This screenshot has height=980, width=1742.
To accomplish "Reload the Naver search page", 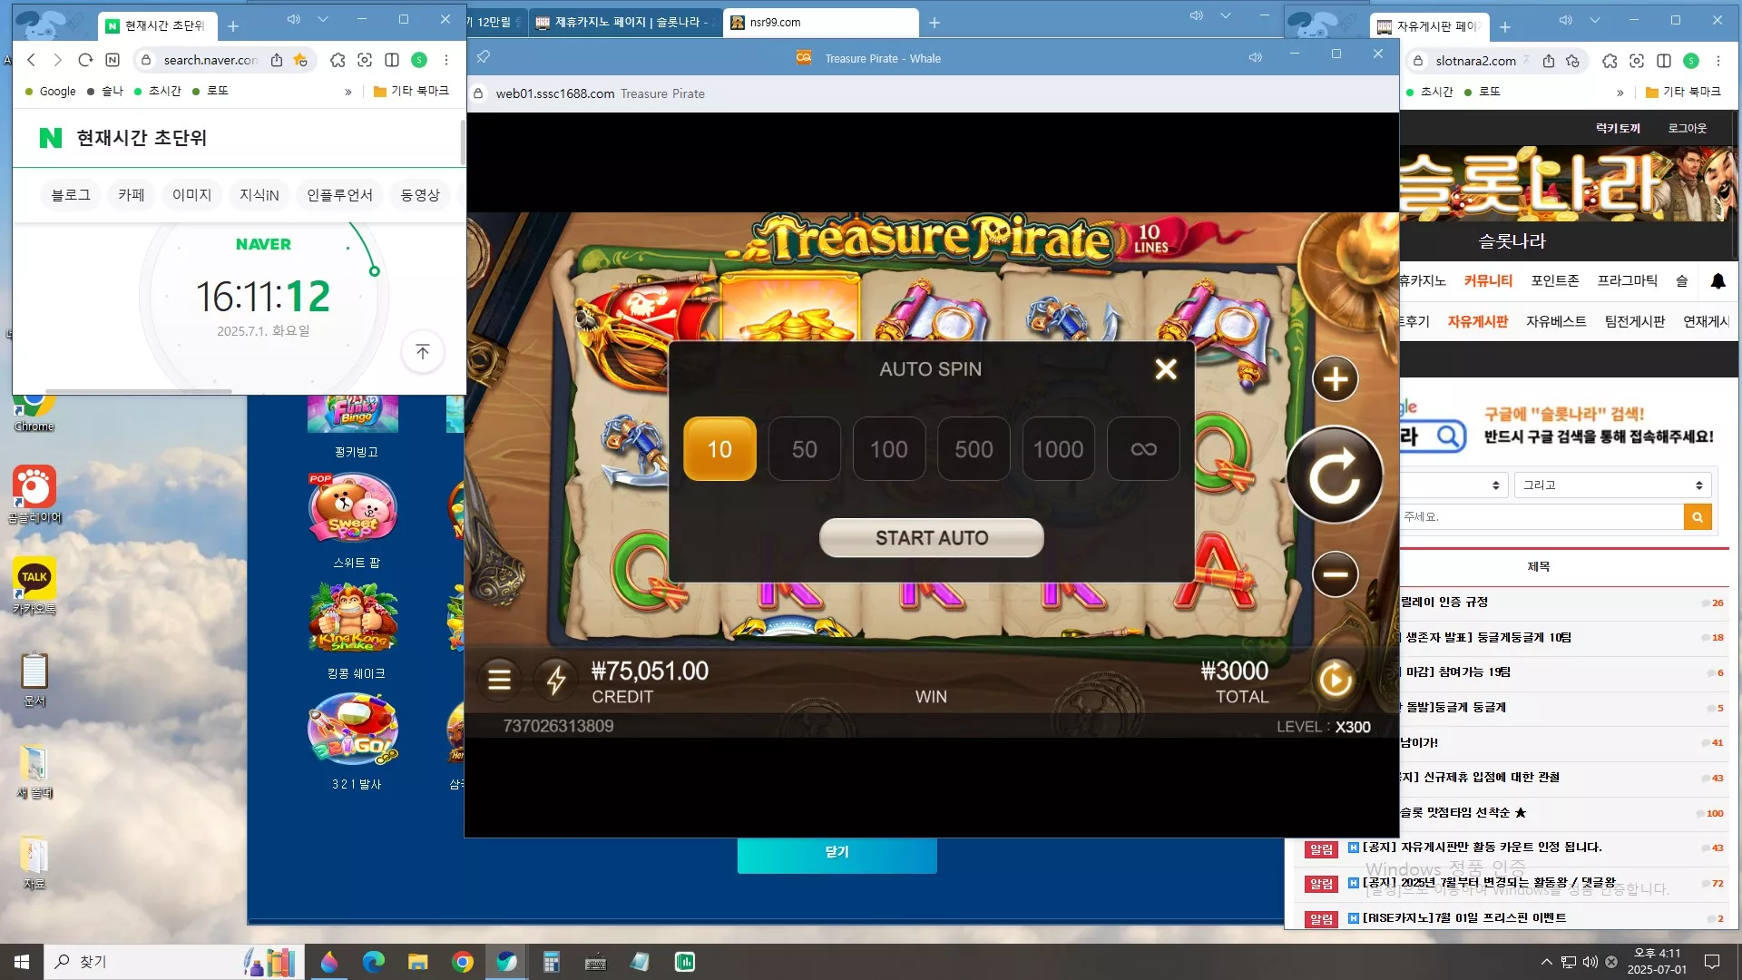I will [x=85, y=60].
